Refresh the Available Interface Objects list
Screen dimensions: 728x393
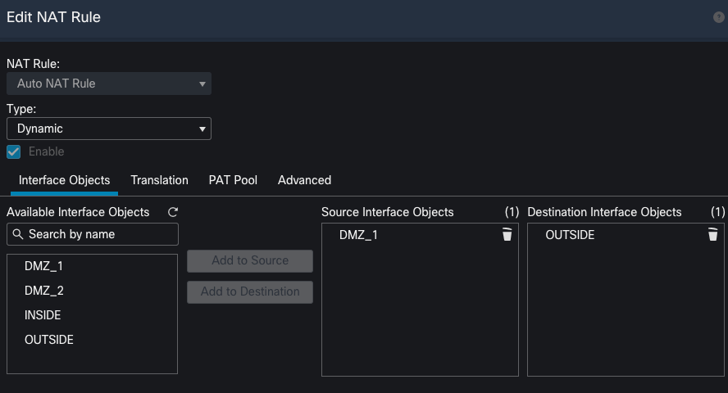click(173, 212)
